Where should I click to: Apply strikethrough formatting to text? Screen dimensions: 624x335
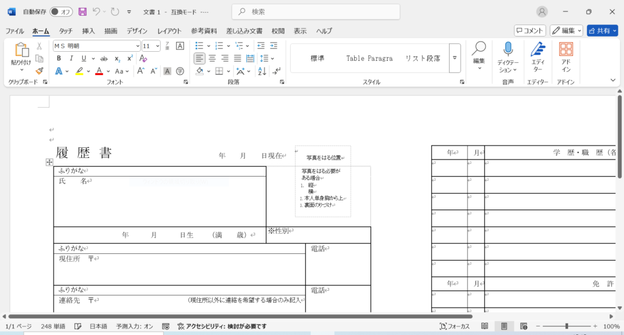tap(104, 58)
